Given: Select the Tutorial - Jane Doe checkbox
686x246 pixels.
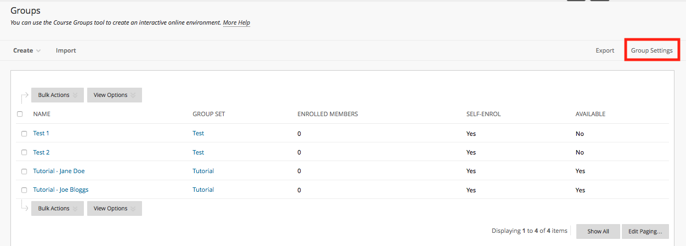Looking at the screenshot, I should click(24, 171).
